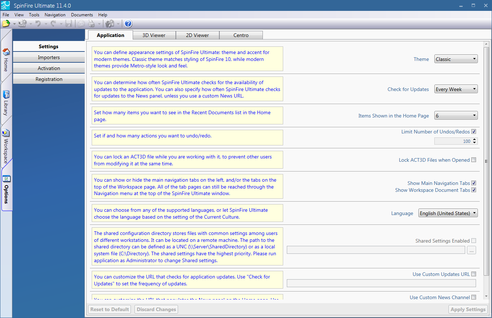
Task: Open Items Shown in the Home Page dropdown
Action: [x=456, y=116]
